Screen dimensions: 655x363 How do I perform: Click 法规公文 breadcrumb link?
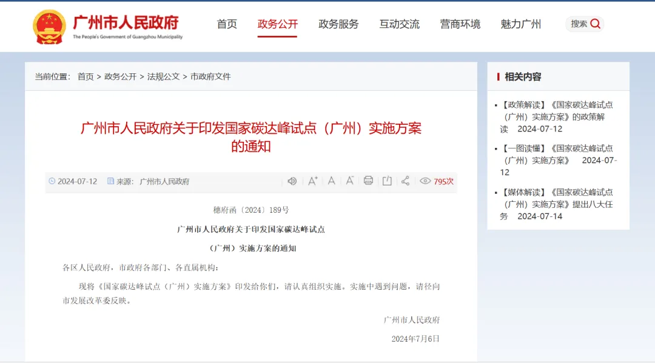pyautogui.click(x=163, y=76)
